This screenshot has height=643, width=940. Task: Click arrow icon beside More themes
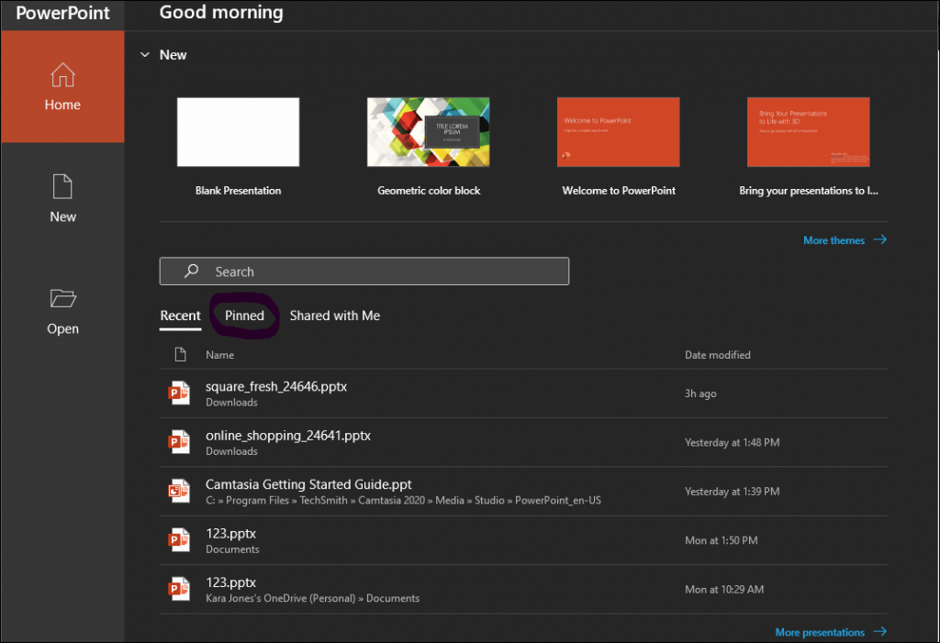click(879, 239)
